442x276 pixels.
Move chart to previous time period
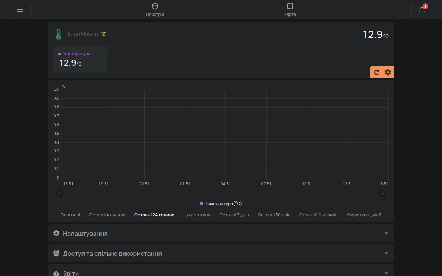pos(60,194)
